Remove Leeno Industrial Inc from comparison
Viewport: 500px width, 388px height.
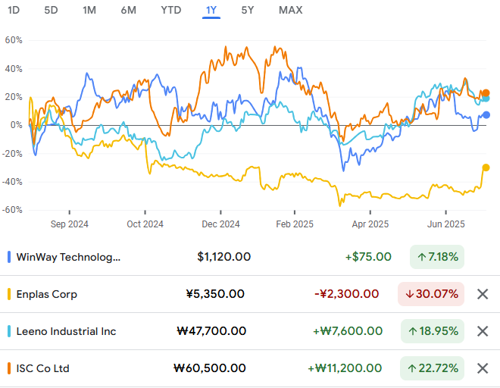coord(483,331)
